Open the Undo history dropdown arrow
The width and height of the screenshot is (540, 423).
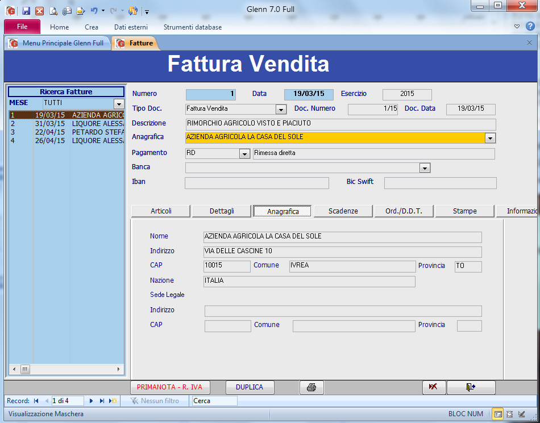(103, 11)
